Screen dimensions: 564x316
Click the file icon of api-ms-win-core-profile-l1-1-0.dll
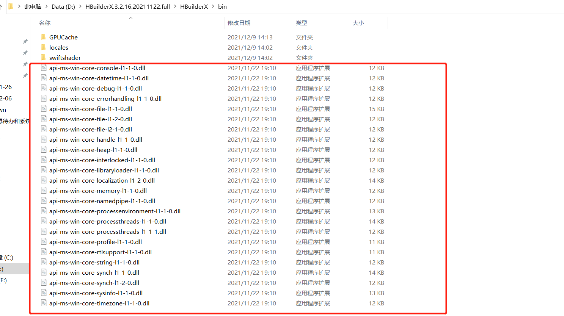[x=44, y=242]
